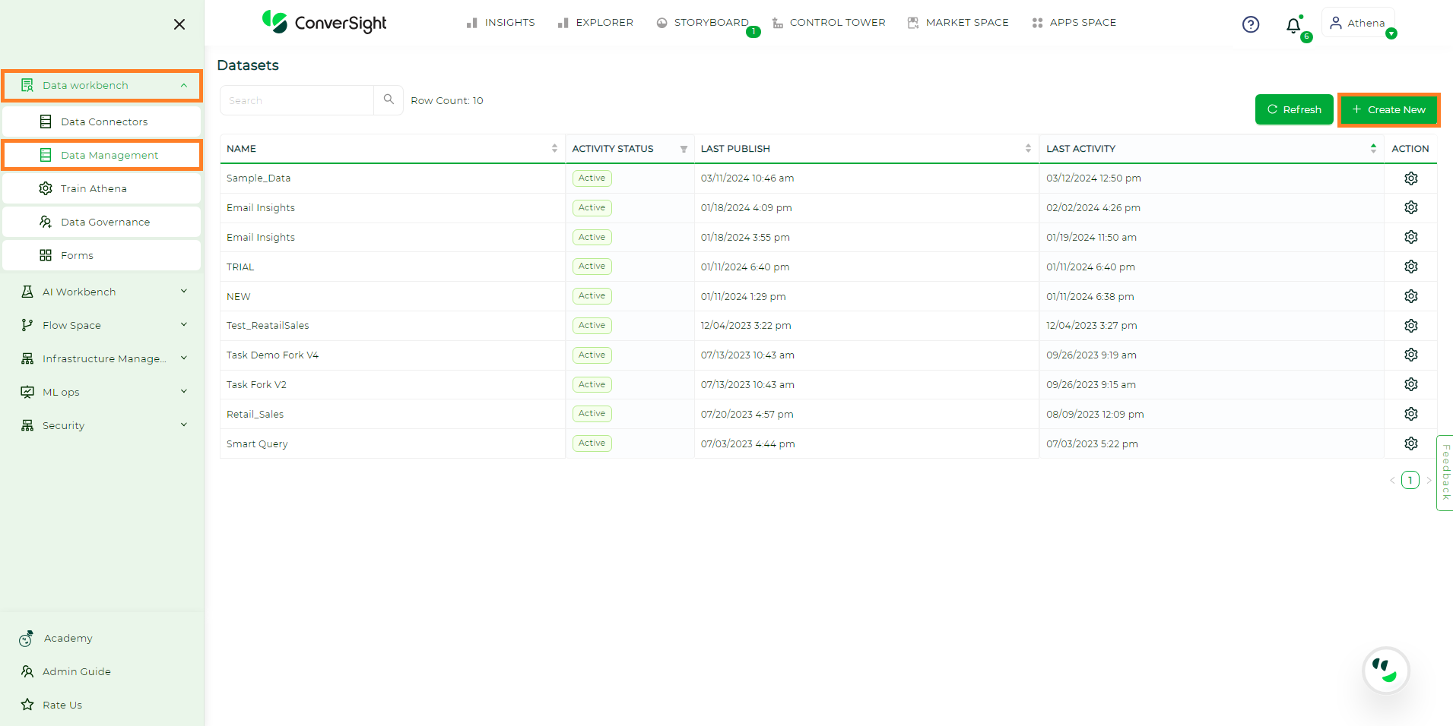Click the Refresh button

coord(1293,109)
